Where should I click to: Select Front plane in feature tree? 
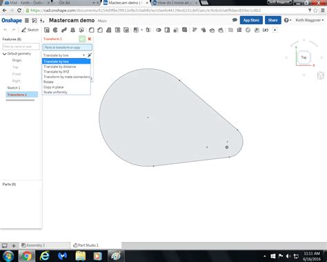[17, 74]
